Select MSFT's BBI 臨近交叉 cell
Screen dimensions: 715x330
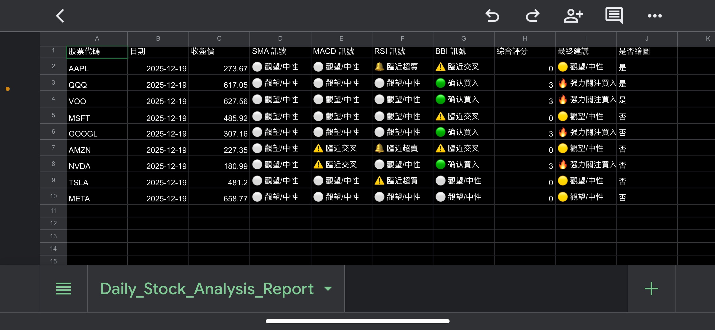point(464,116)
